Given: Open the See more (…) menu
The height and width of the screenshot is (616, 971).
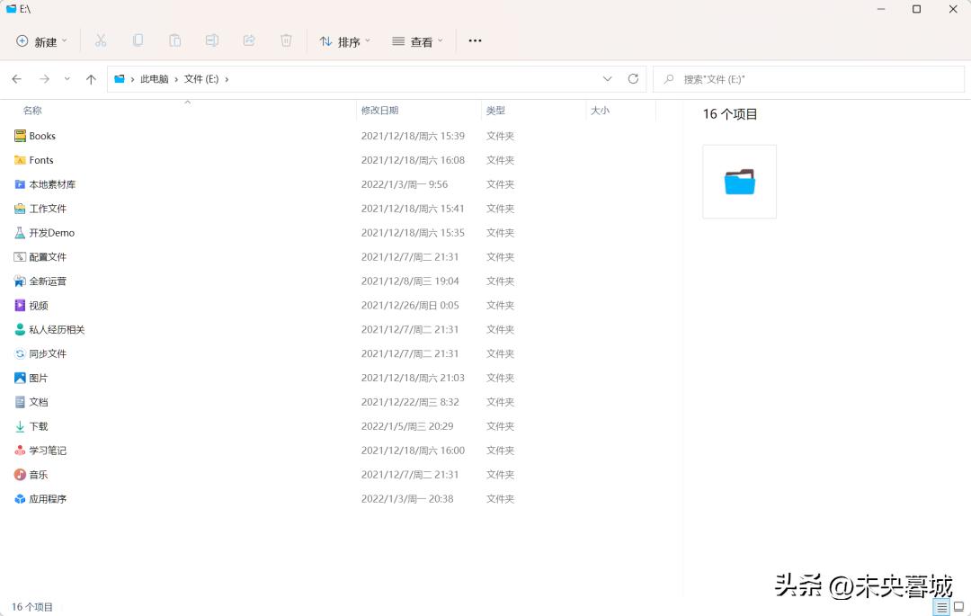Looking at the screenshot, I should click(475, 40).
